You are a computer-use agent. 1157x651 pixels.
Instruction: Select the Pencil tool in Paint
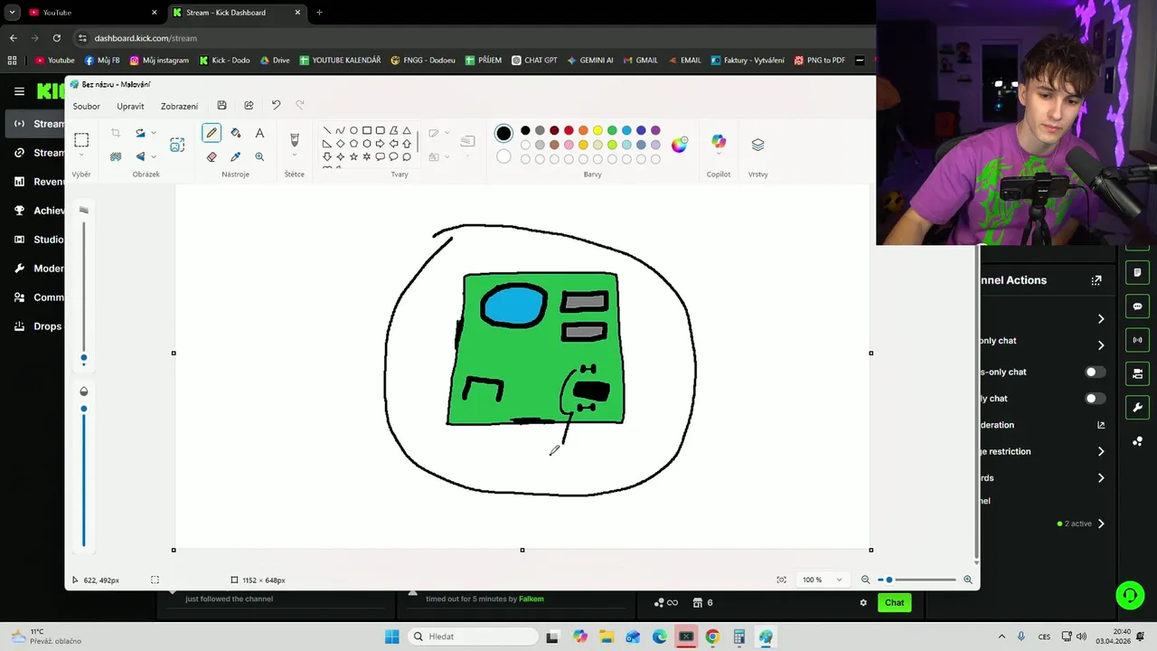pyautogui.click(x=212, y=133)
